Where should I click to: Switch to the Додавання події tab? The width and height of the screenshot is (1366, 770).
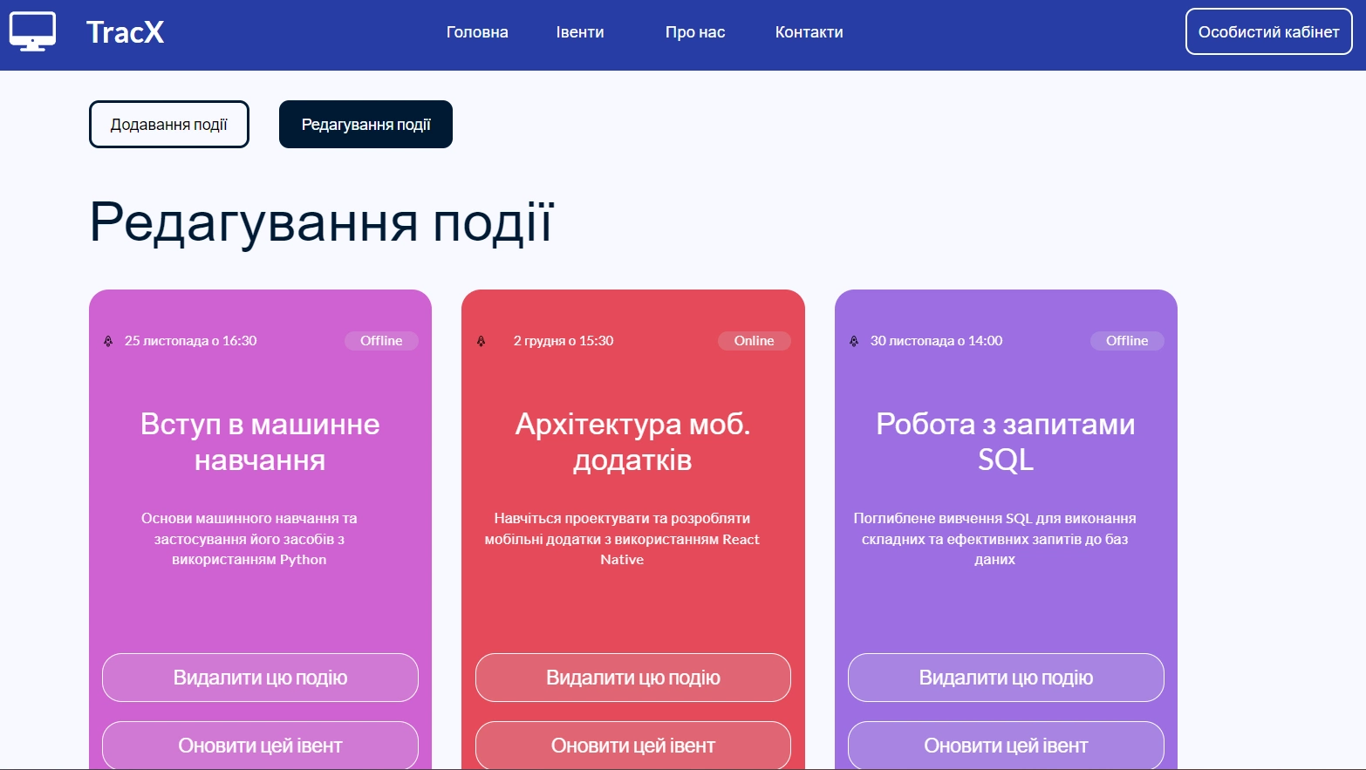coord(168,124)
